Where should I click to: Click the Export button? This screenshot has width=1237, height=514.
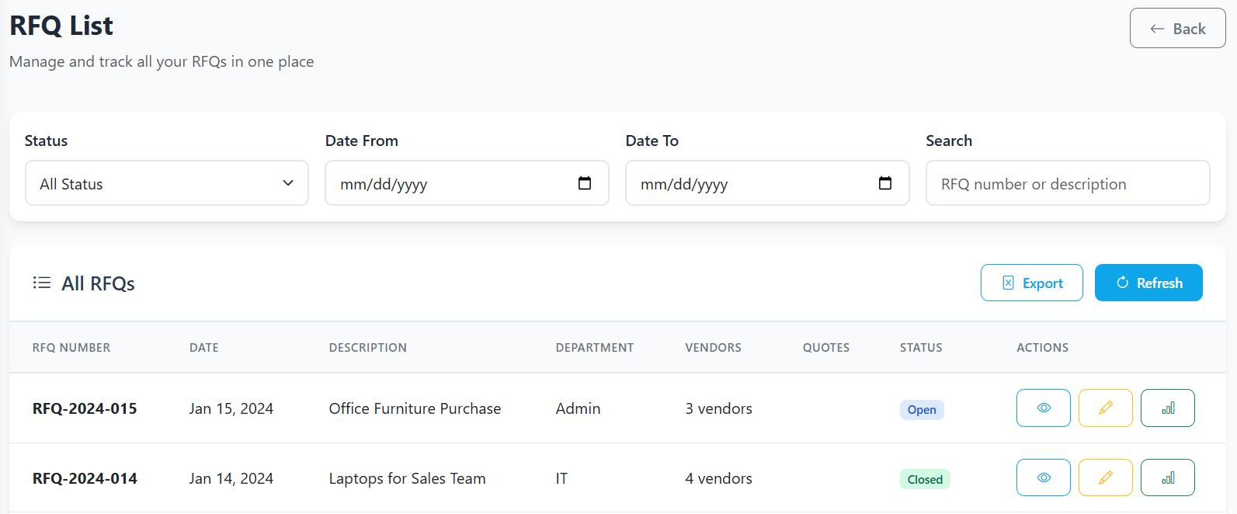click(x=1031, y=283)
